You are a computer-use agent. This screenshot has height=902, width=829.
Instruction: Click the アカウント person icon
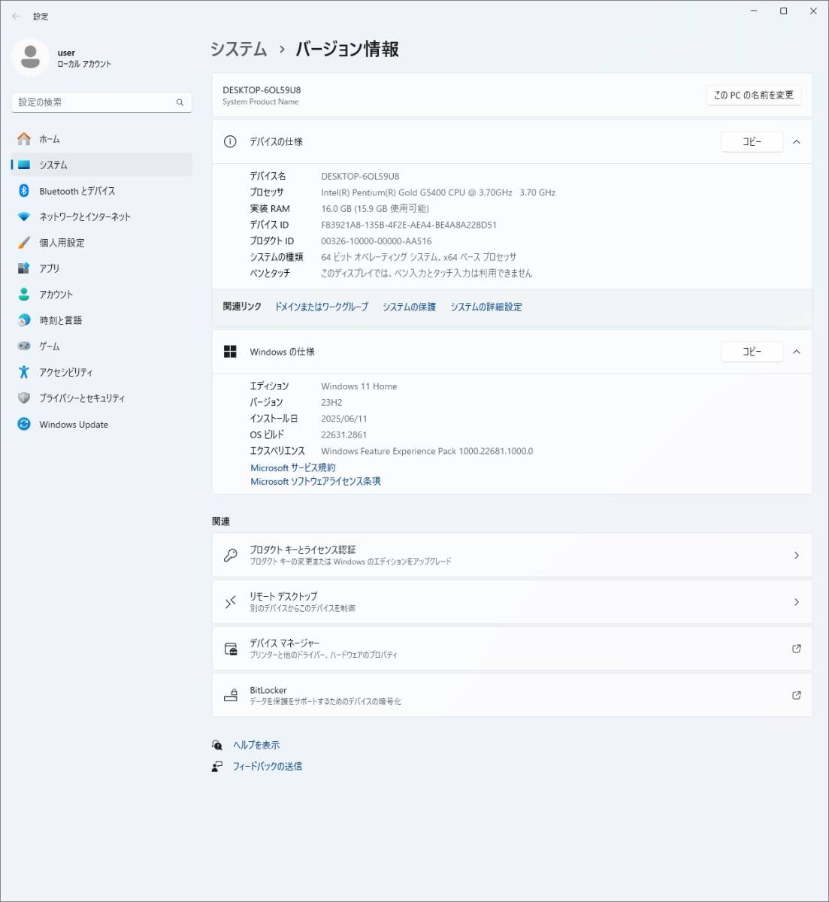[x=24, y=295]
